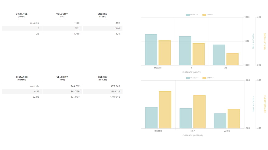Select the 1130 muzzle velocity cell
This screenshot has height=150, width=268.
click(77, 23)
